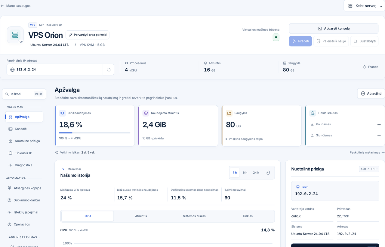This screenshot has height=247, width=385.
Task: Switch to the Atmintis tab
Action: [141, 216]
